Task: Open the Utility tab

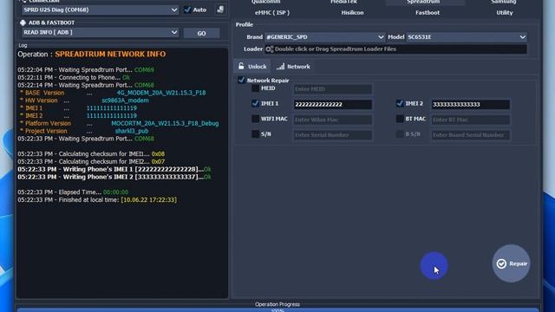Action: click(x=505, y=13)
